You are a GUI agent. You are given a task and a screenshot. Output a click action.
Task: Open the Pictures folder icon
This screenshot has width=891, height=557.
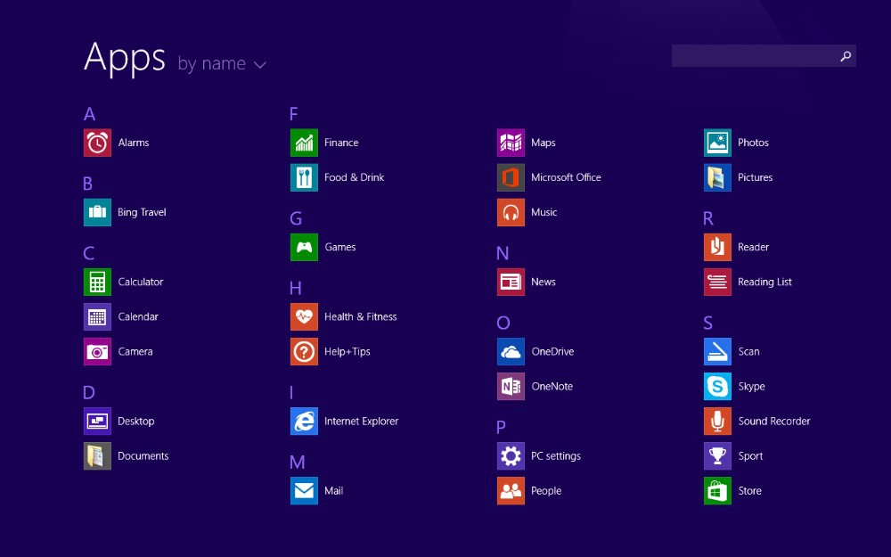(x=717, y=177)
